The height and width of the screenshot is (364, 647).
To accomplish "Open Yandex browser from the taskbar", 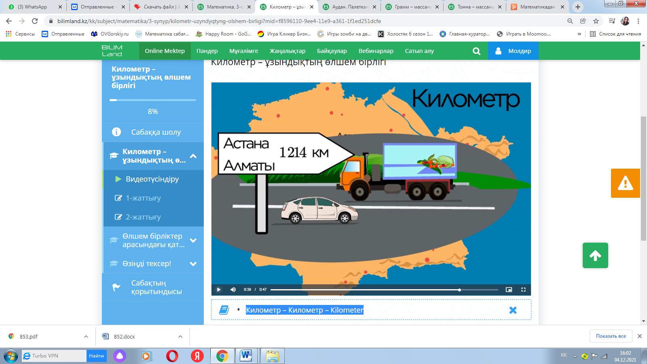I will coord(197,356).
